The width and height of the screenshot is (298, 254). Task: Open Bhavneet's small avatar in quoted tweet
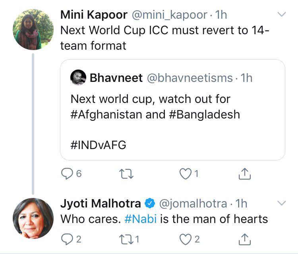coord(78,77)
